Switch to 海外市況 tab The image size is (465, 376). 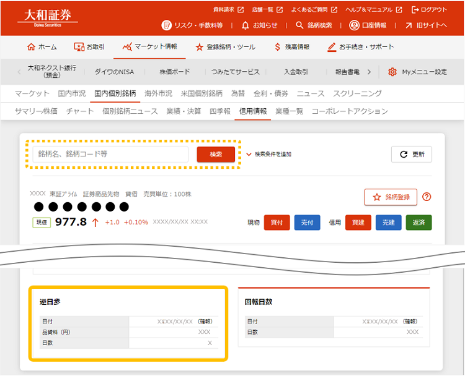[158, 93]
